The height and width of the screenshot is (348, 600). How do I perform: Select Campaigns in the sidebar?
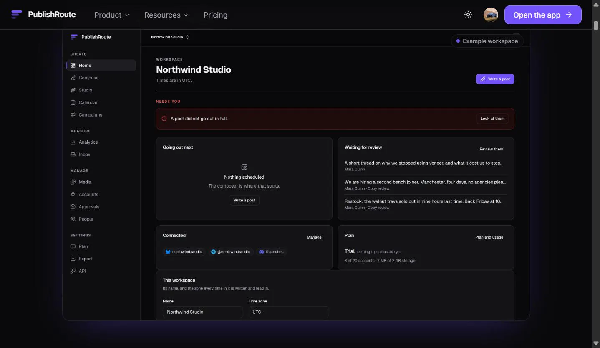(x=101, y=114)
